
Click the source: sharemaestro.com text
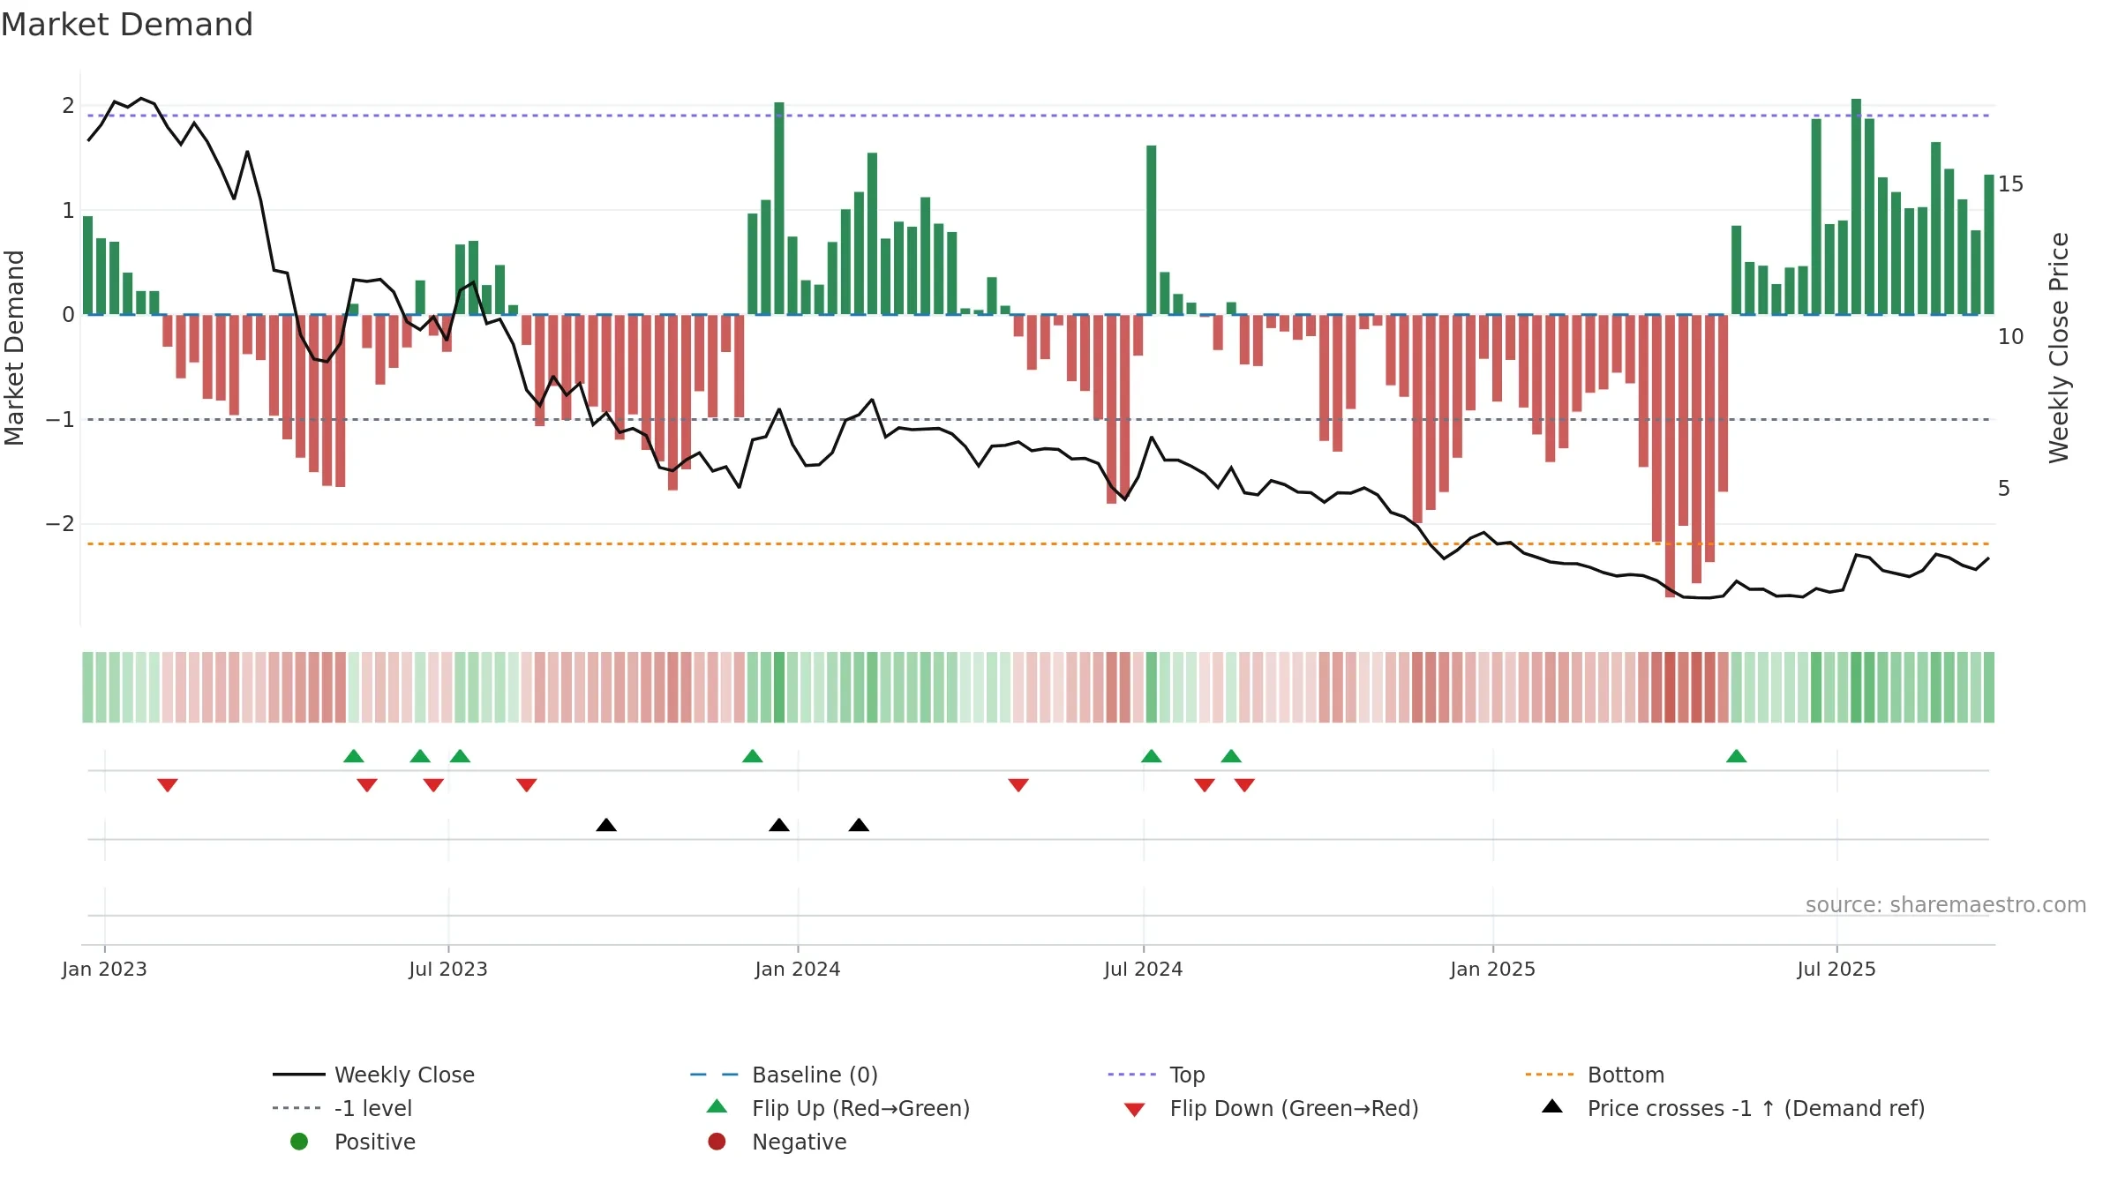click(1946, 904)
